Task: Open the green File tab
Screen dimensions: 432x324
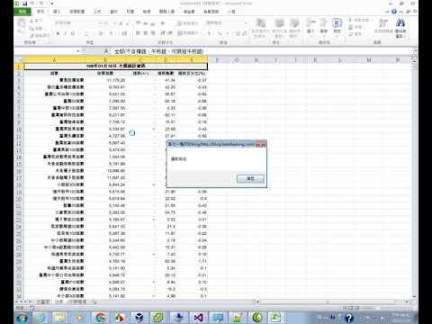Action: point(22,12)
